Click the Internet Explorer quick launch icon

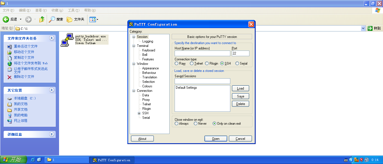(x=33, y=160)
